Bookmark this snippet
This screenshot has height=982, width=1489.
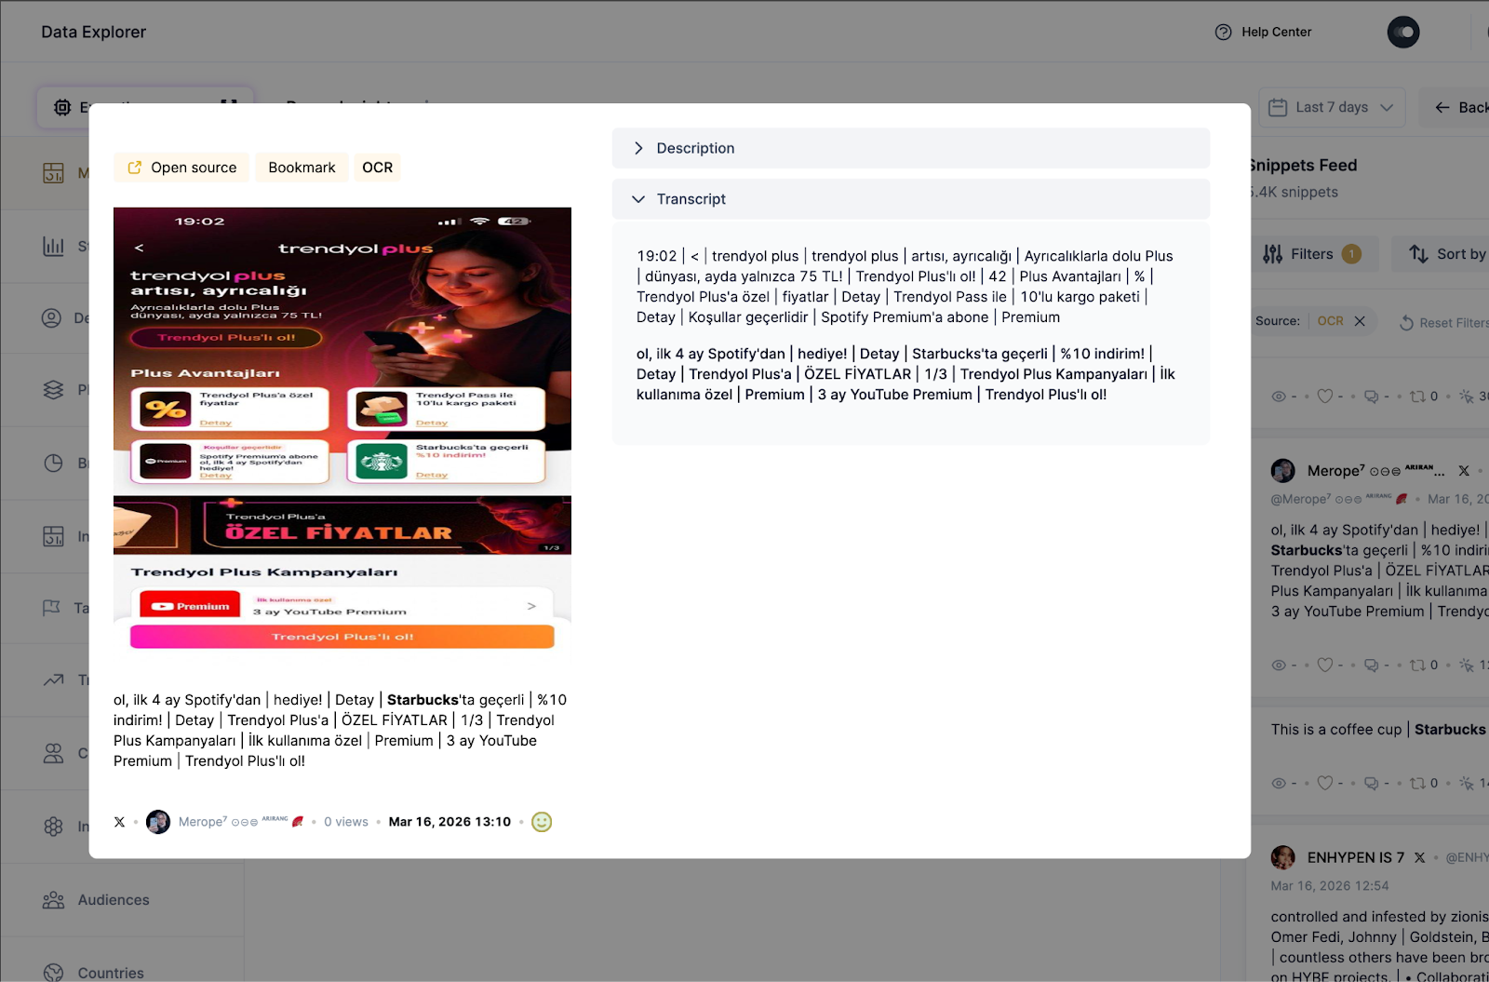(x=302, y=168)
